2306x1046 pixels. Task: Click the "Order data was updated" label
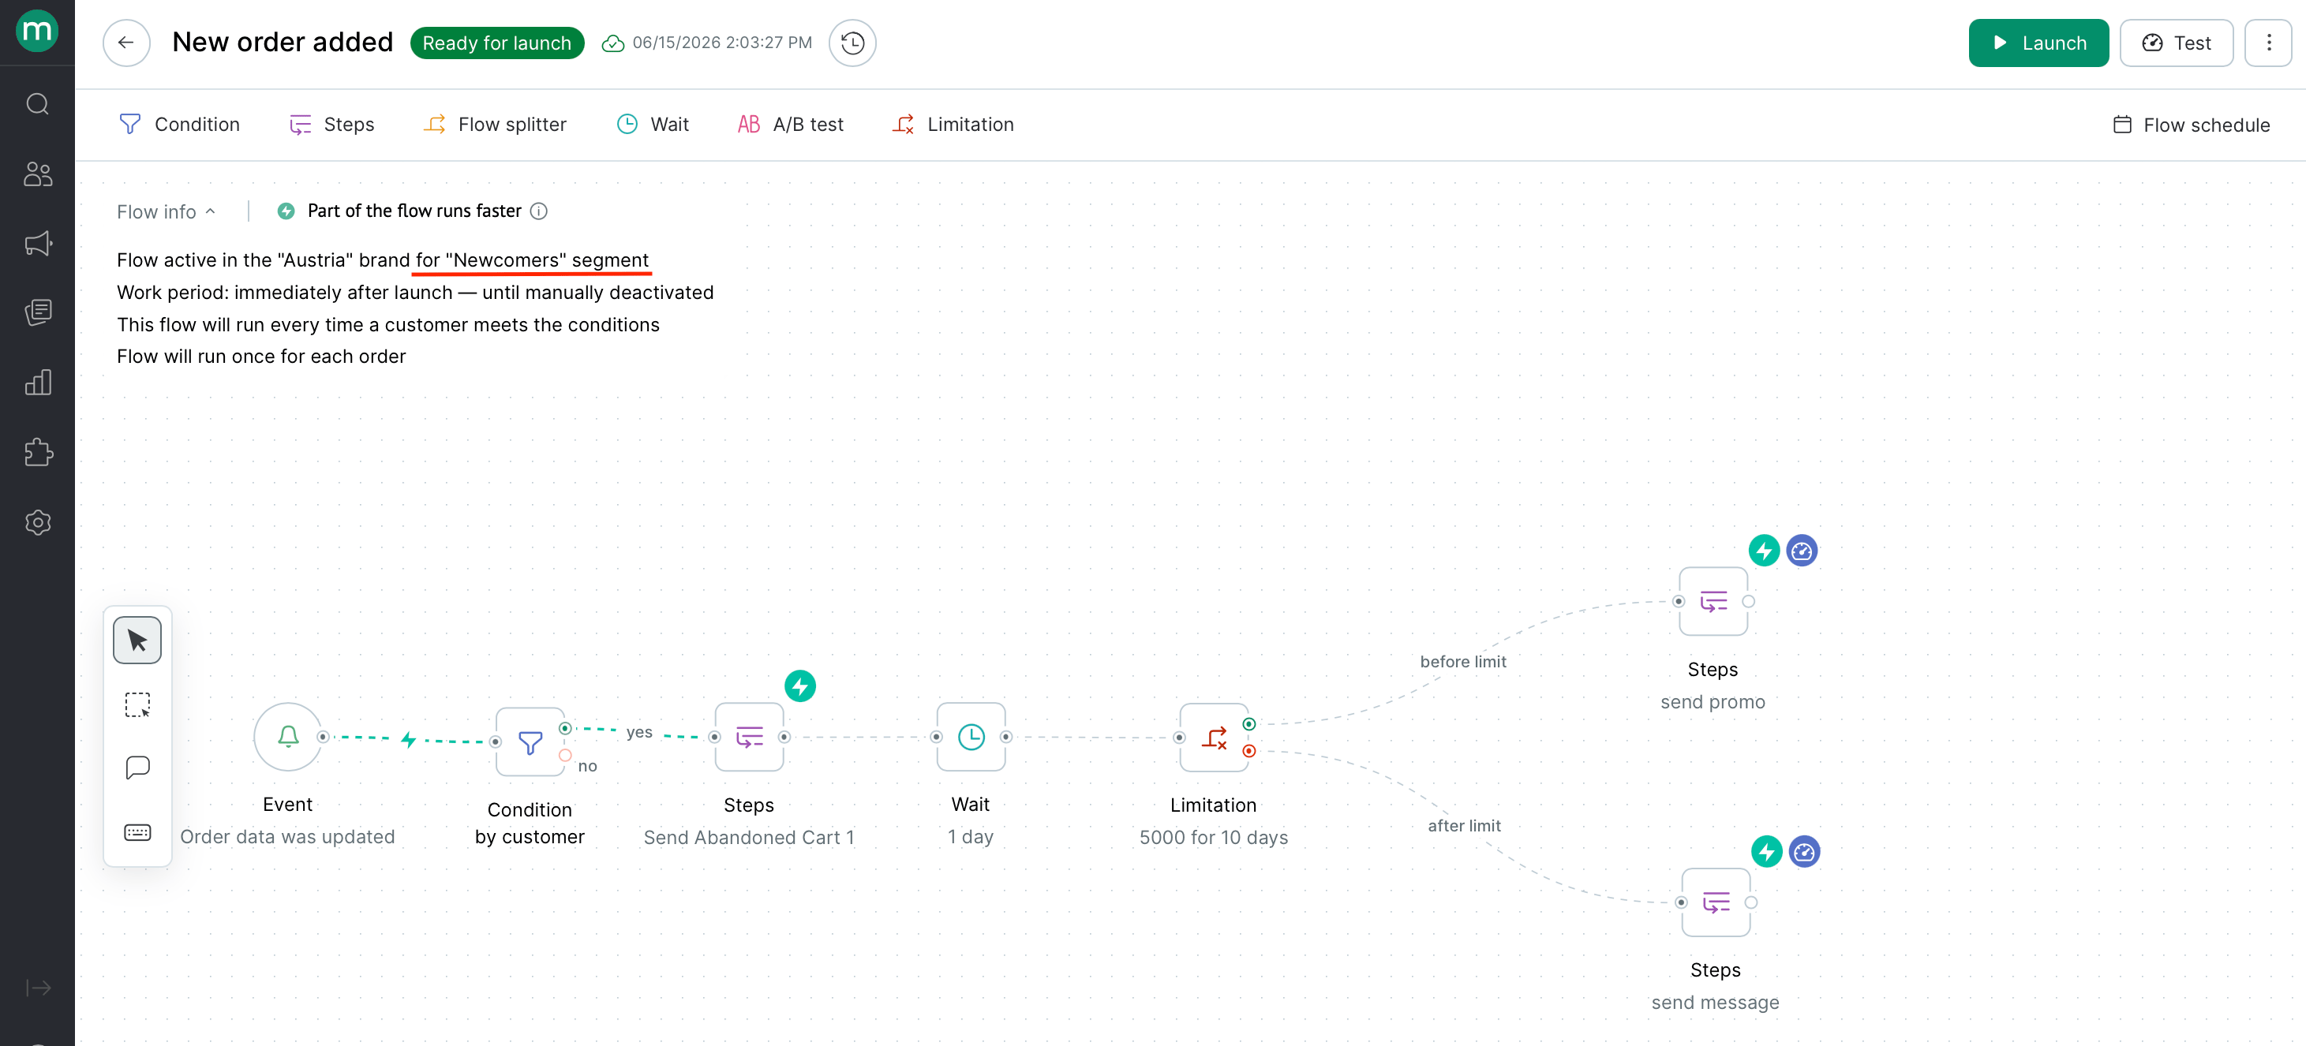click(287, 837)
